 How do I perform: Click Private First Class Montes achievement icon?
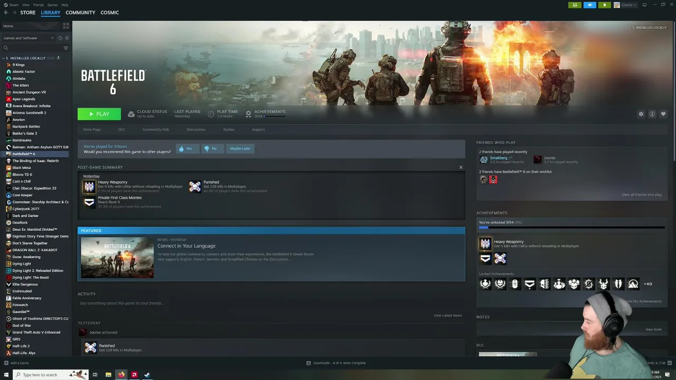pos(89,202)
